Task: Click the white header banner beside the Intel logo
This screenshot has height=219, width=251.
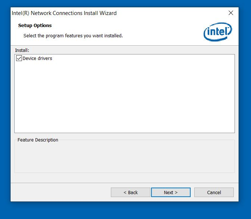Action: (x=165, y=31)
